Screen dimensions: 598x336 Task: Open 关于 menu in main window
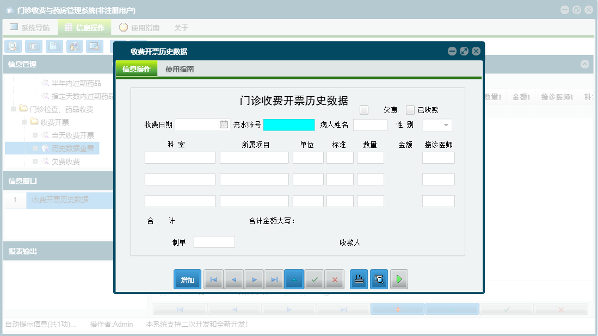tap(181, 27)
